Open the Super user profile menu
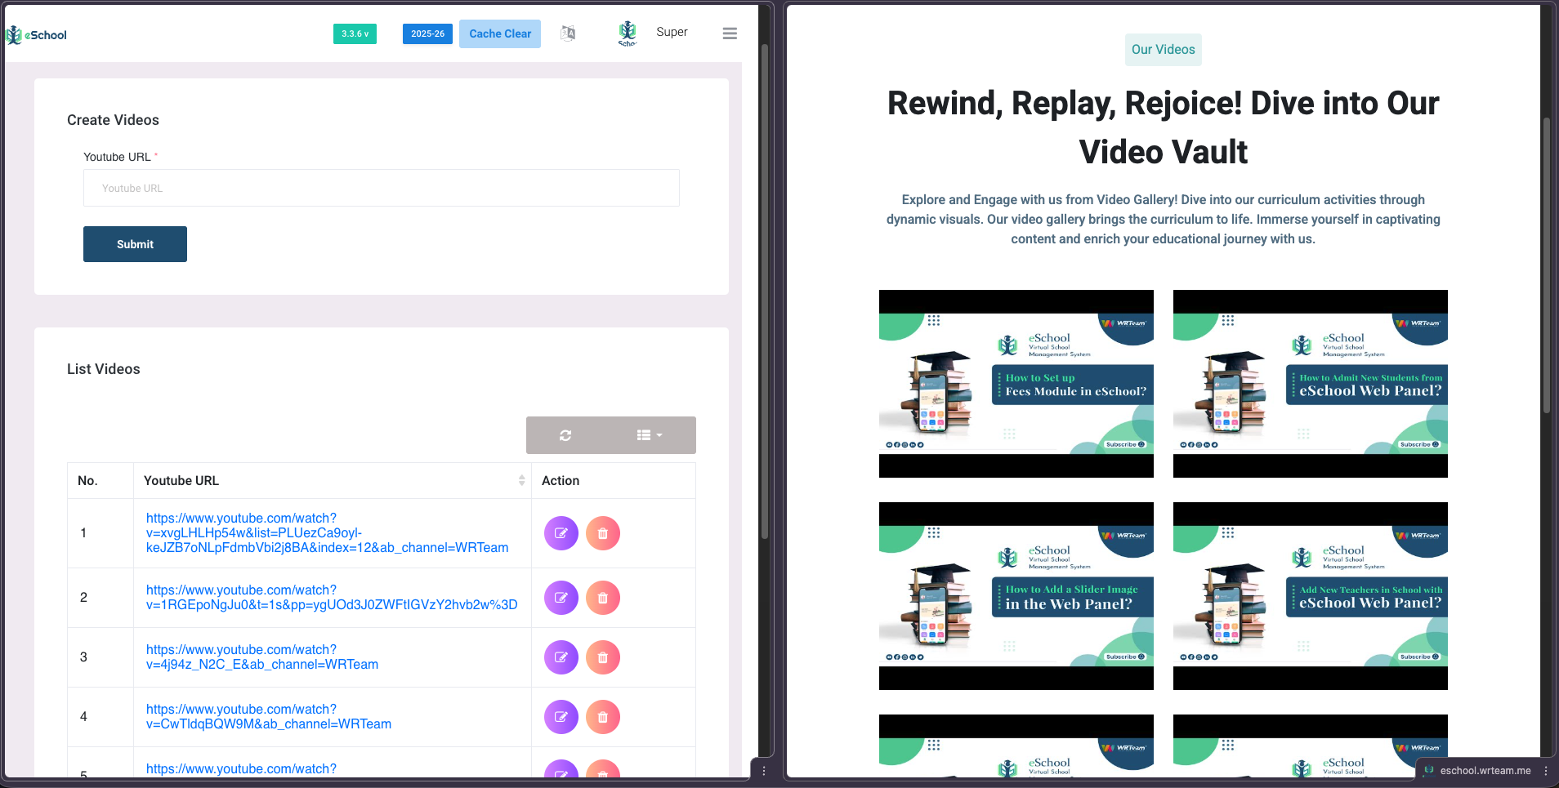 (654, 33)
